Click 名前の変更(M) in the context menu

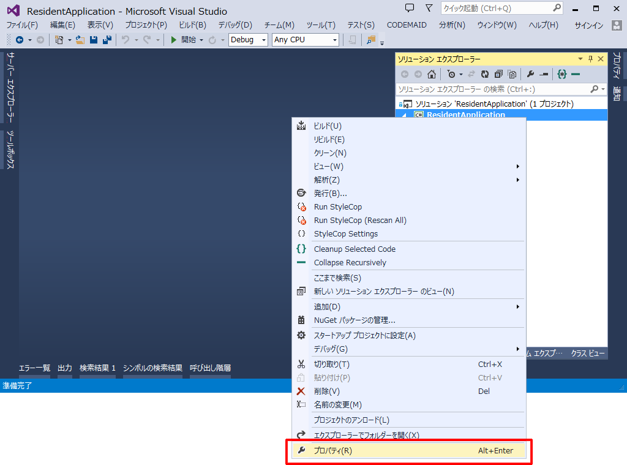408,405
